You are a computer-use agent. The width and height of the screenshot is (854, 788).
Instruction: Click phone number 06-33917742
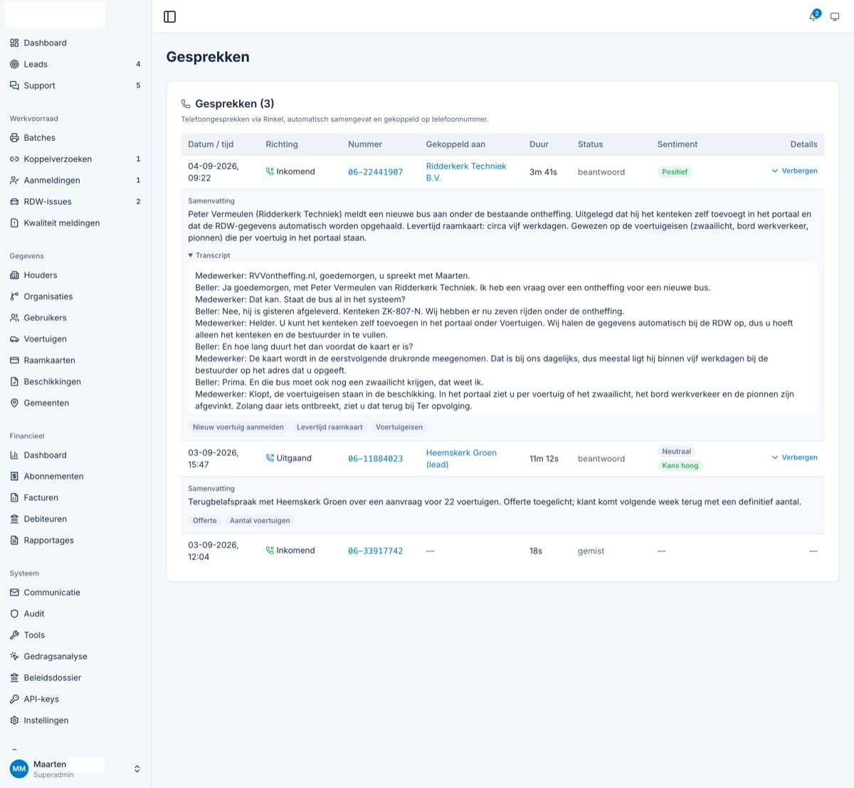tap(375, 551)
